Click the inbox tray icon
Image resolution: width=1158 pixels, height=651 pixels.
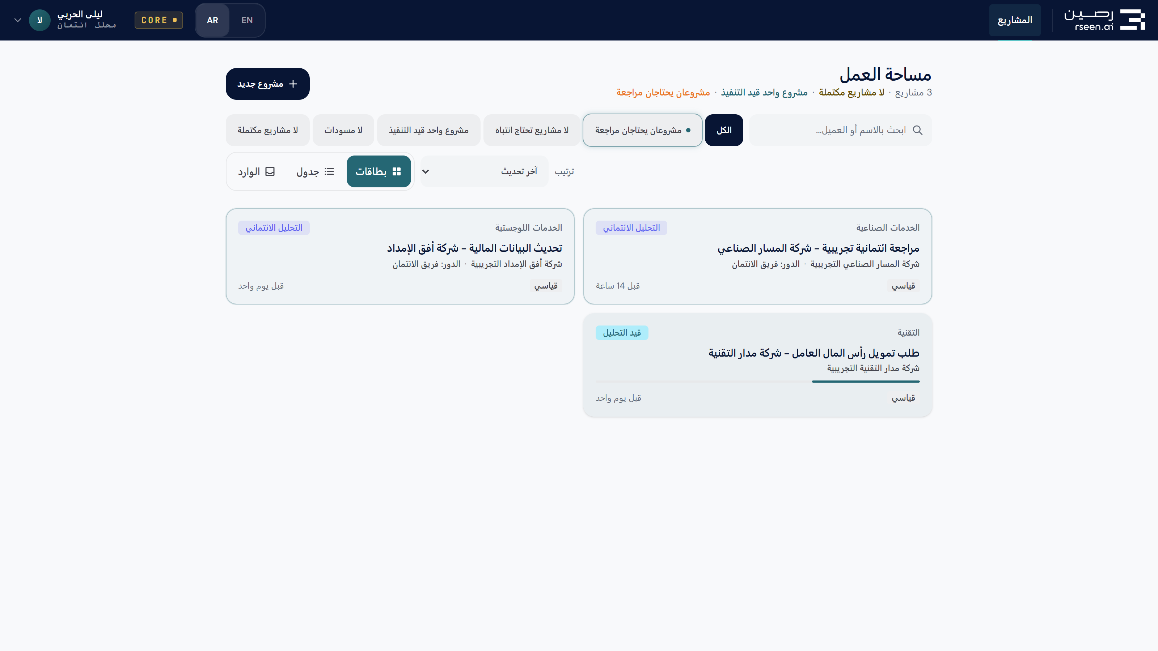[270, 172]
